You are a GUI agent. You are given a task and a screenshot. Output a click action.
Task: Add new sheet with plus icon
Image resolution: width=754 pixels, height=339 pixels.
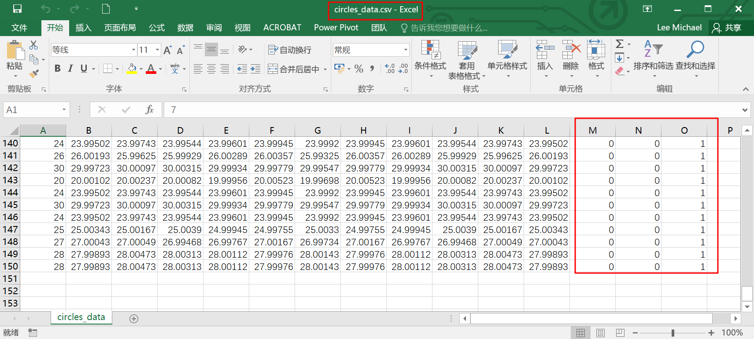pos(134,319)
